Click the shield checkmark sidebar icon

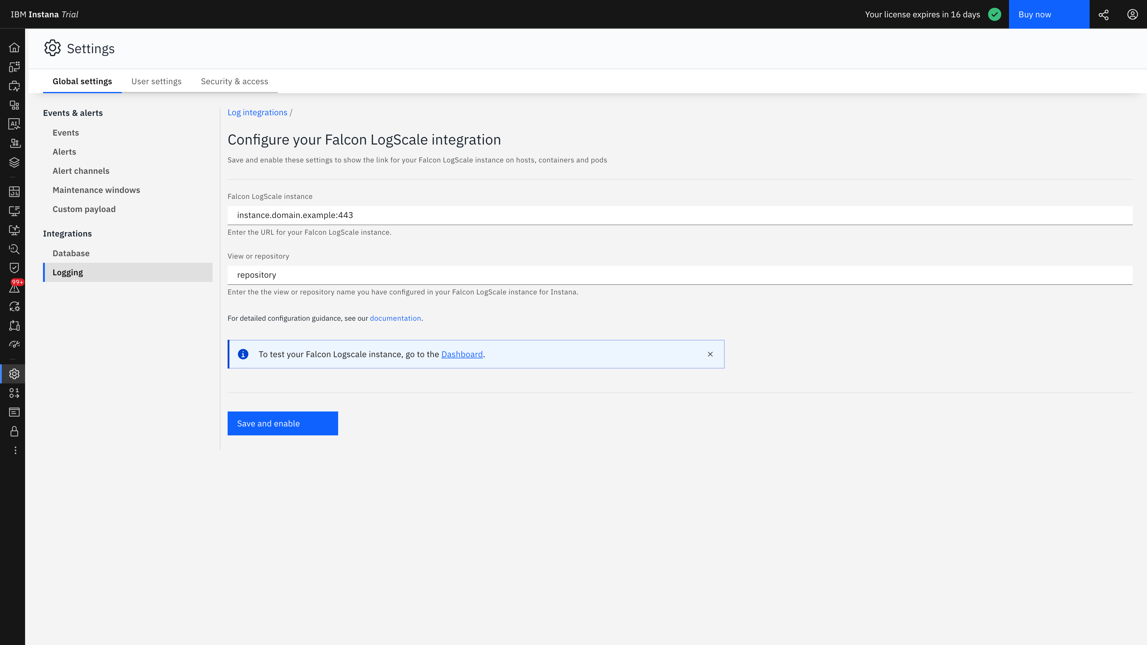point(14,268)
